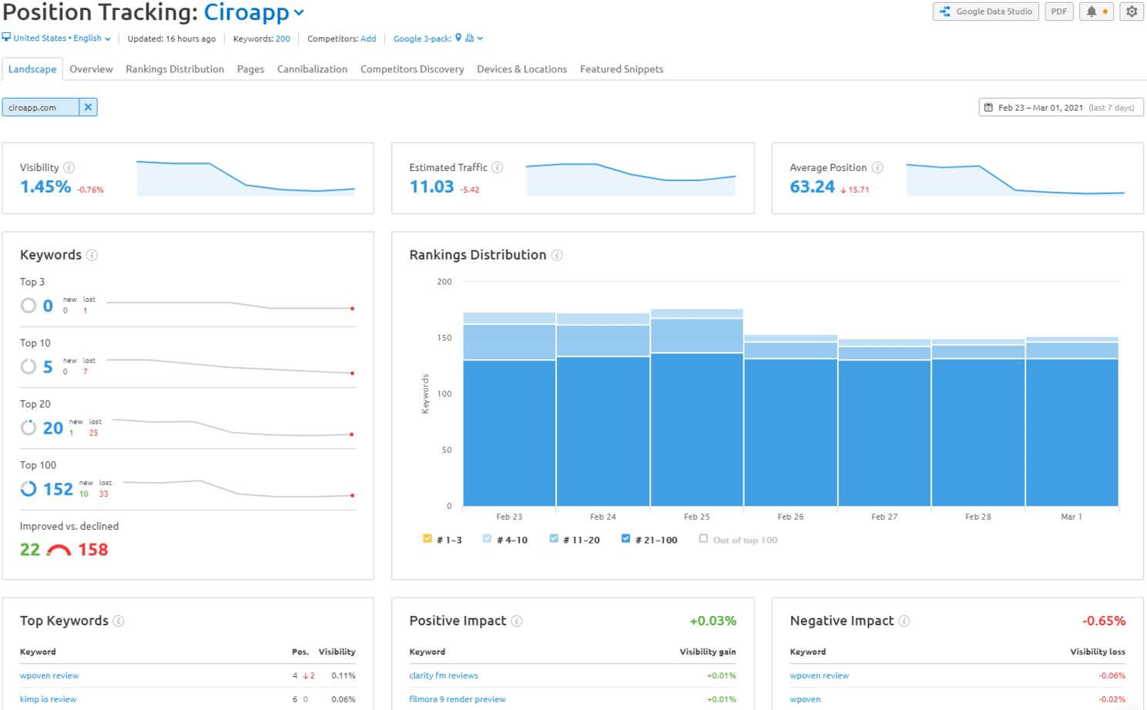
Task: Click Top 100 count 152
Action: 58,489
